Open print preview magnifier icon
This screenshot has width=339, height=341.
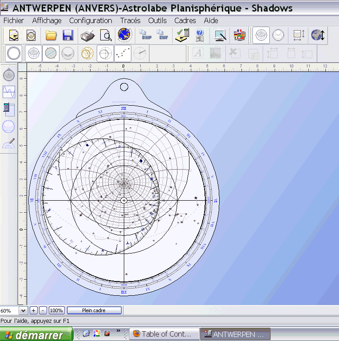[x=106, y=35]
